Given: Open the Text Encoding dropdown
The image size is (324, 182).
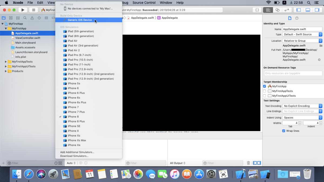Looking at the screenshot, I should click(x=302, y=106).
